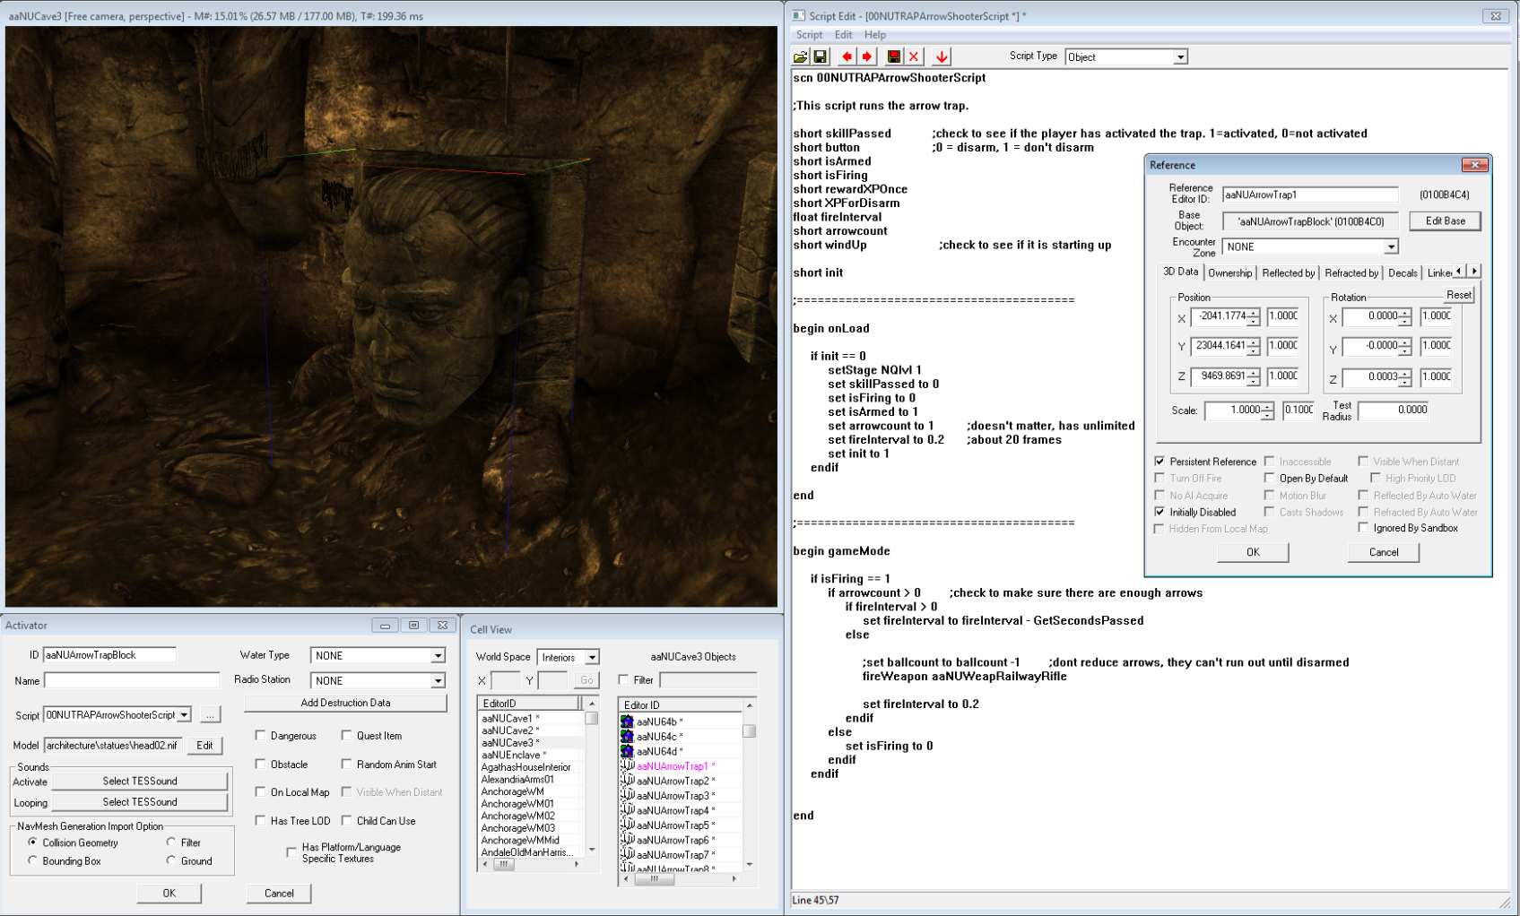Uncheck the Initially Disabled checkbox

[1160, 512]
